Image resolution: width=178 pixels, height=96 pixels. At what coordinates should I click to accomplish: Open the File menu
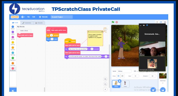(28, 17)
